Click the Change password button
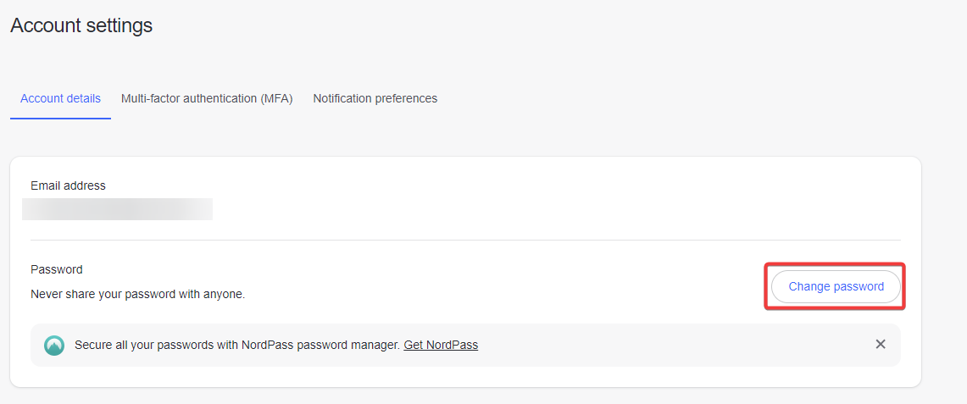 pyautogui.click(x=836, y=286)
